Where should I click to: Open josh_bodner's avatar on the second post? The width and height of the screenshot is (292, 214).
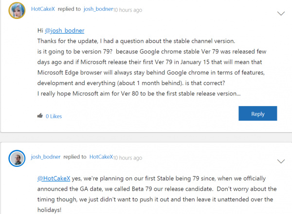click(x=17, y=158)
